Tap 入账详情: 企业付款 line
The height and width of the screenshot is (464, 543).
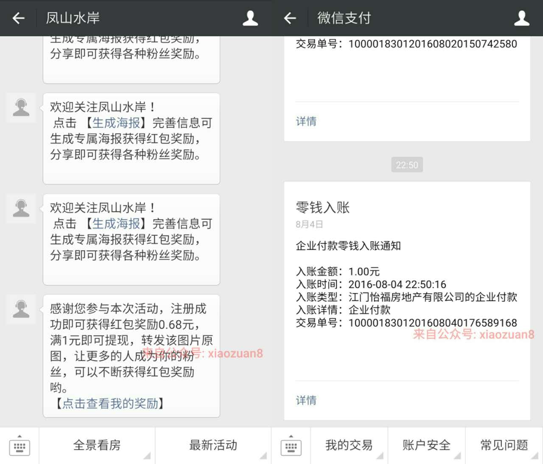point(343,310)
